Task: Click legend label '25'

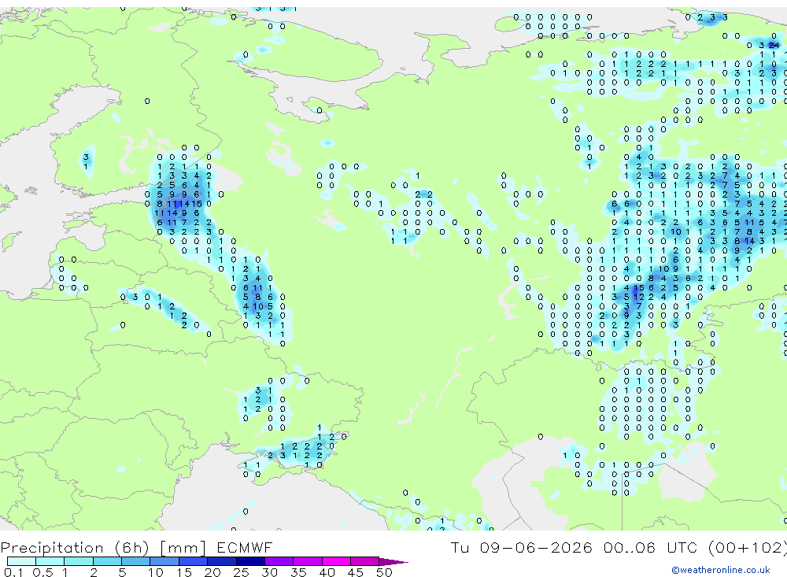Action: tap(242, 572)
